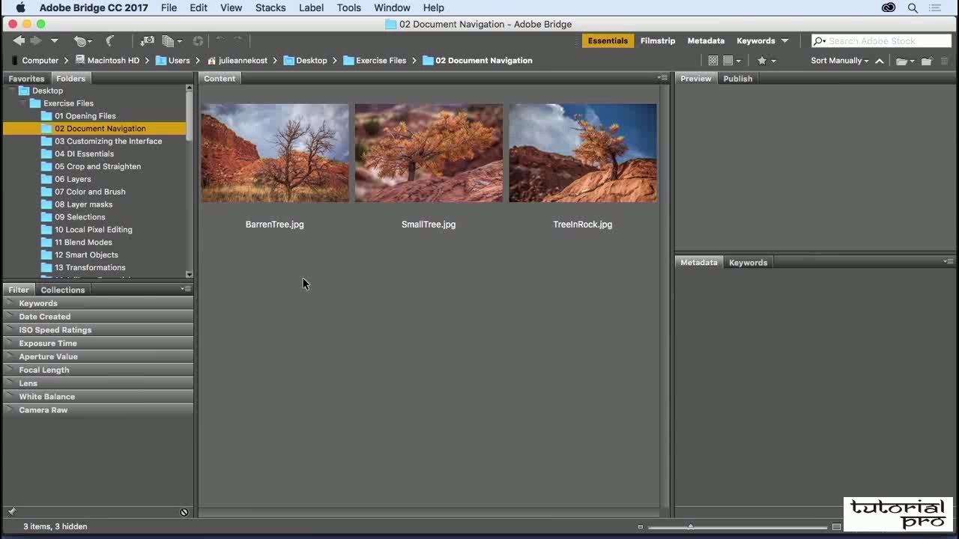Select the SmallTree.jpg thumbnail
Screen dimensions: 959x539
tap(429, 153)
